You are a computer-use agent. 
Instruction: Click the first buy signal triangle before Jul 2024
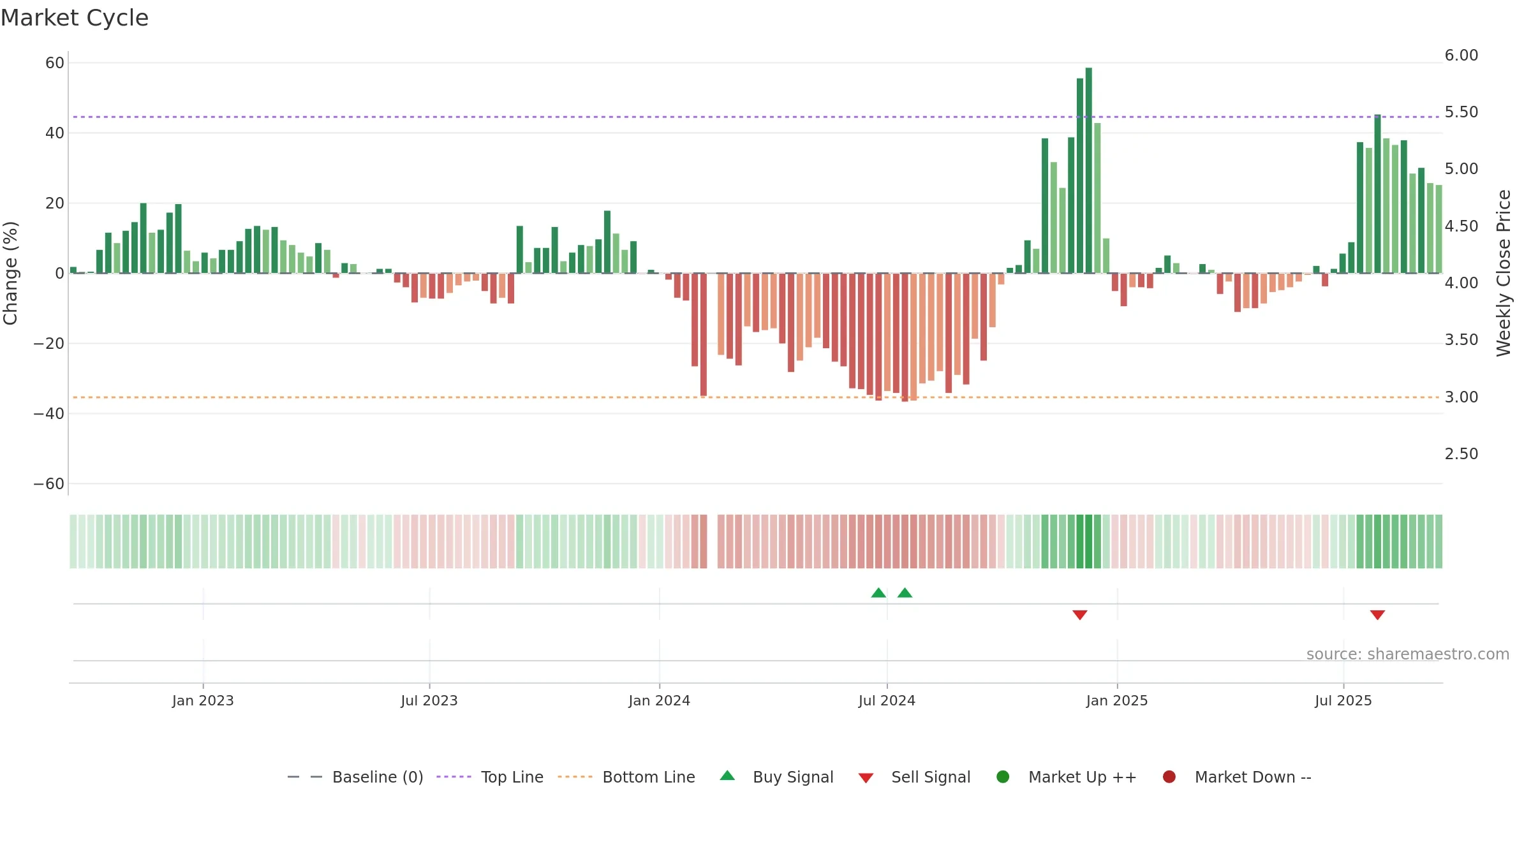point(878,593)
